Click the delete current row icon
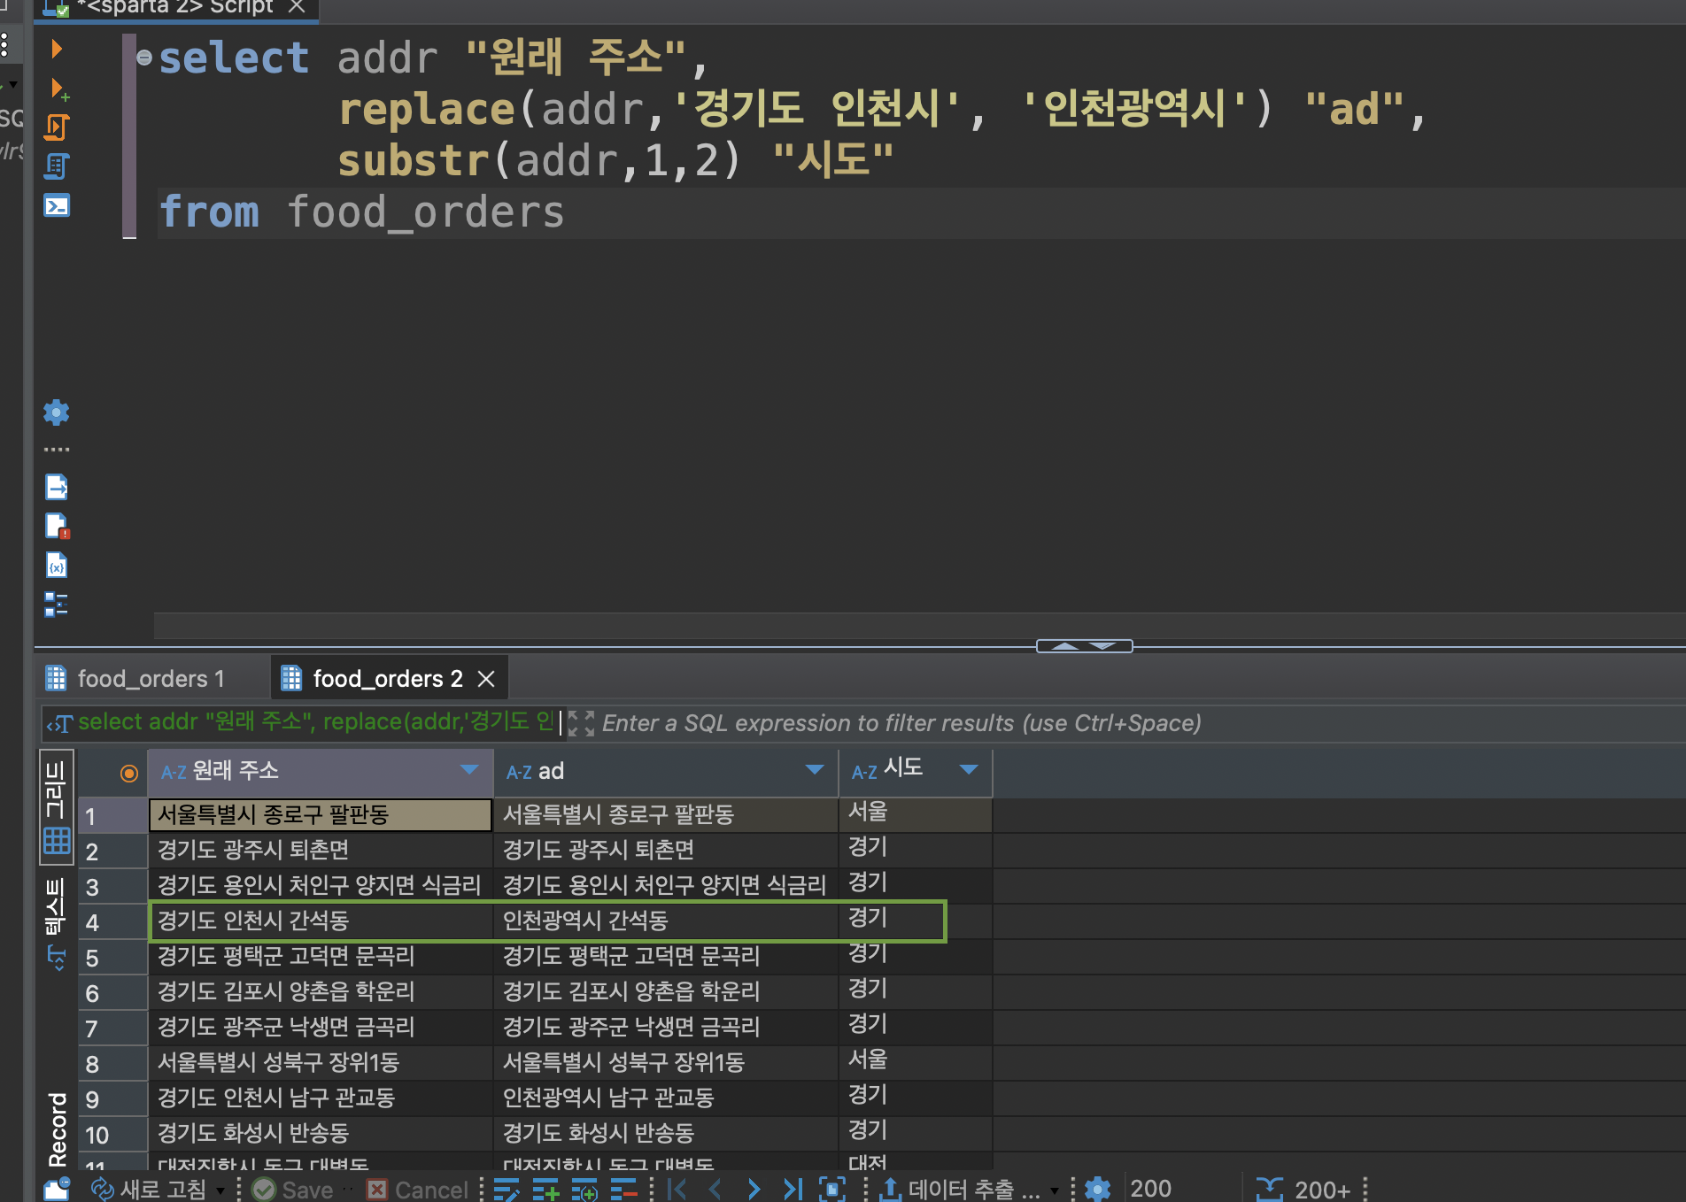The width and height of the screenshot is (1686, 1202). pyautogui.click(x=623, y=1190)
